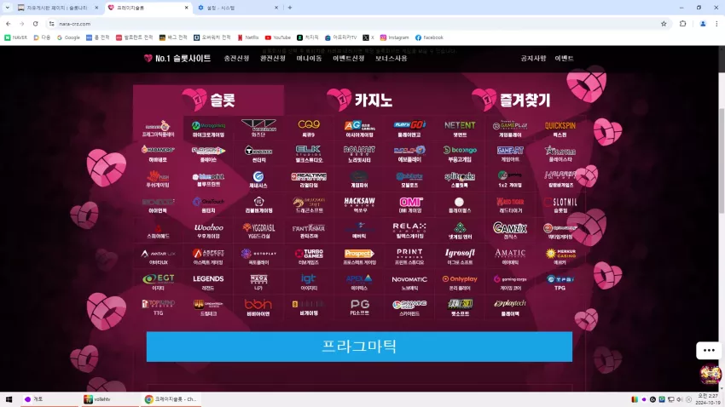Switch to the 슬롯 category tab
725x407 pixels.
pyautogui.click(x=208, y=100)
